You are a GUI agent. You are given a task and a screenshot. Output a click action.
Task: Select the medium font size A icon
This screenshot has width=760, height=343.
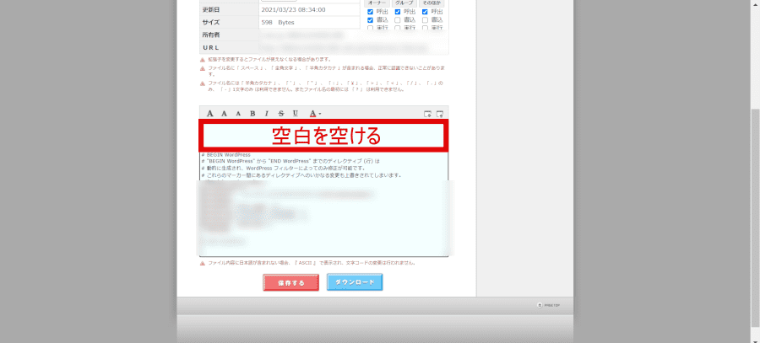[x=225, y=113]
